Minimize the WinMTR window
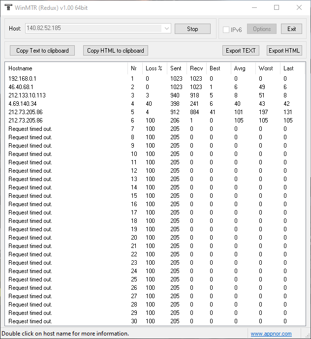The image size is (311, 339). tap(254, 7)
